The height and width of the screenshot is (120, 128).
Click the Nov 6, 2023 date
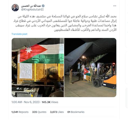point(32,102)
